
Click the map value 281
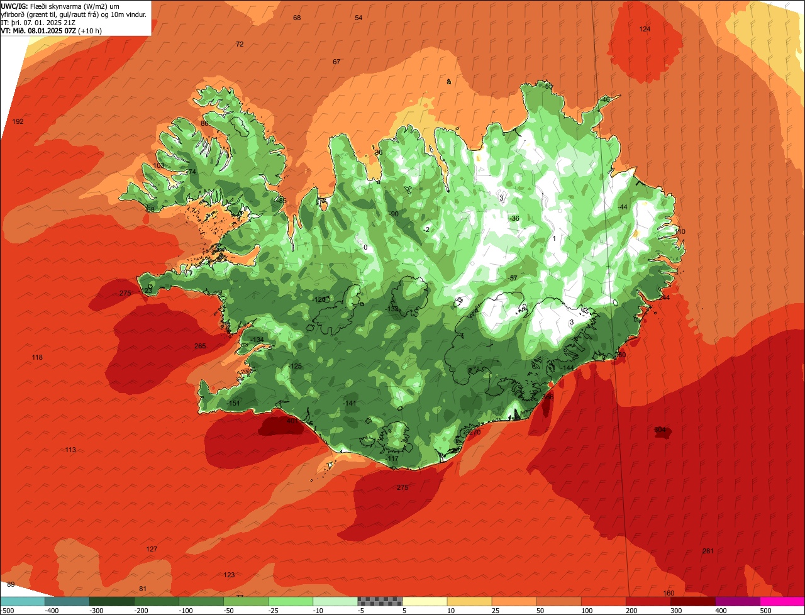[708, 551]
